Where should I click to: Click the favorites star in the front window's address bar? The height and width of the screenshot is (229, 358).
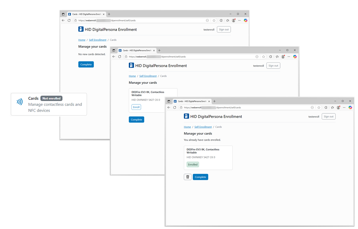(x=319, y=108)
